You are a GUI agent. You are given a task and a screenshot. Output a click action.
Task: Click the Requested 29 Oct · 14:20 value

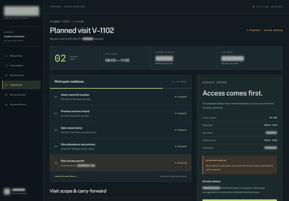270,125
